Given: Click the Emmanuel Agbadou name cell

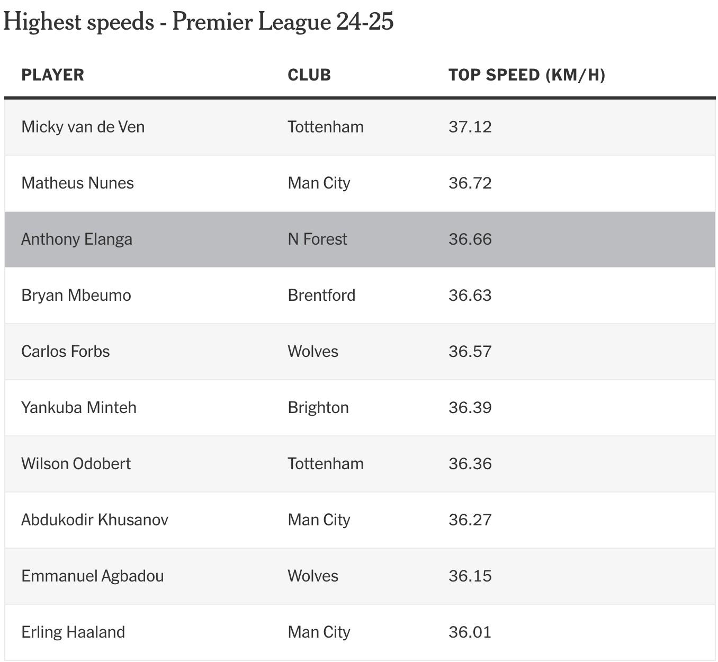Looking at the screenshot, I should pyautogui.click(x=93, y=576).
